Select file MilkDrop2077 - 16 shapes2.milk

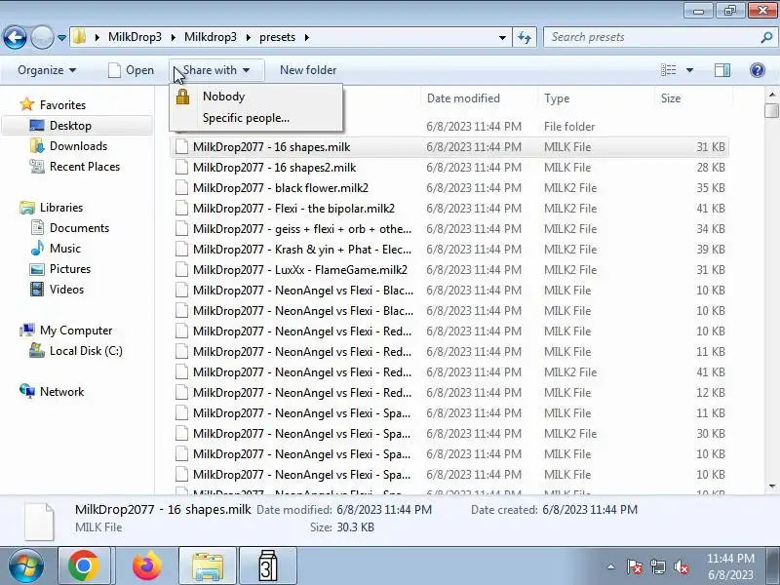point(449,167)
